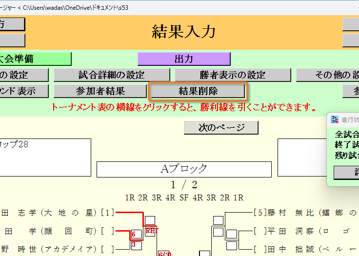359x256 pixels.
Task: Click the empty score box right of seed [1]
Action: pos(150,220)
